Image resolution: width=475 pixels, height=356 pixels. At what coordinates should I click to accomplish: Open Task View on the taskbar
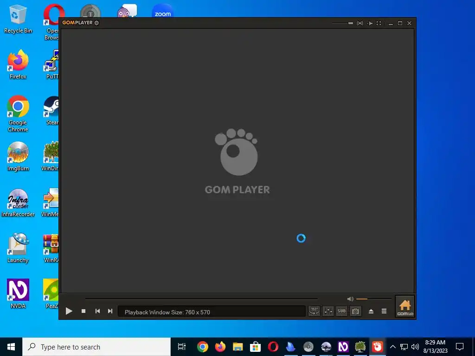click(x=182, y=347)
